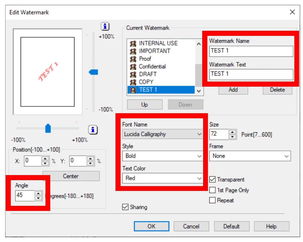Click the Down button

(185, 105)
